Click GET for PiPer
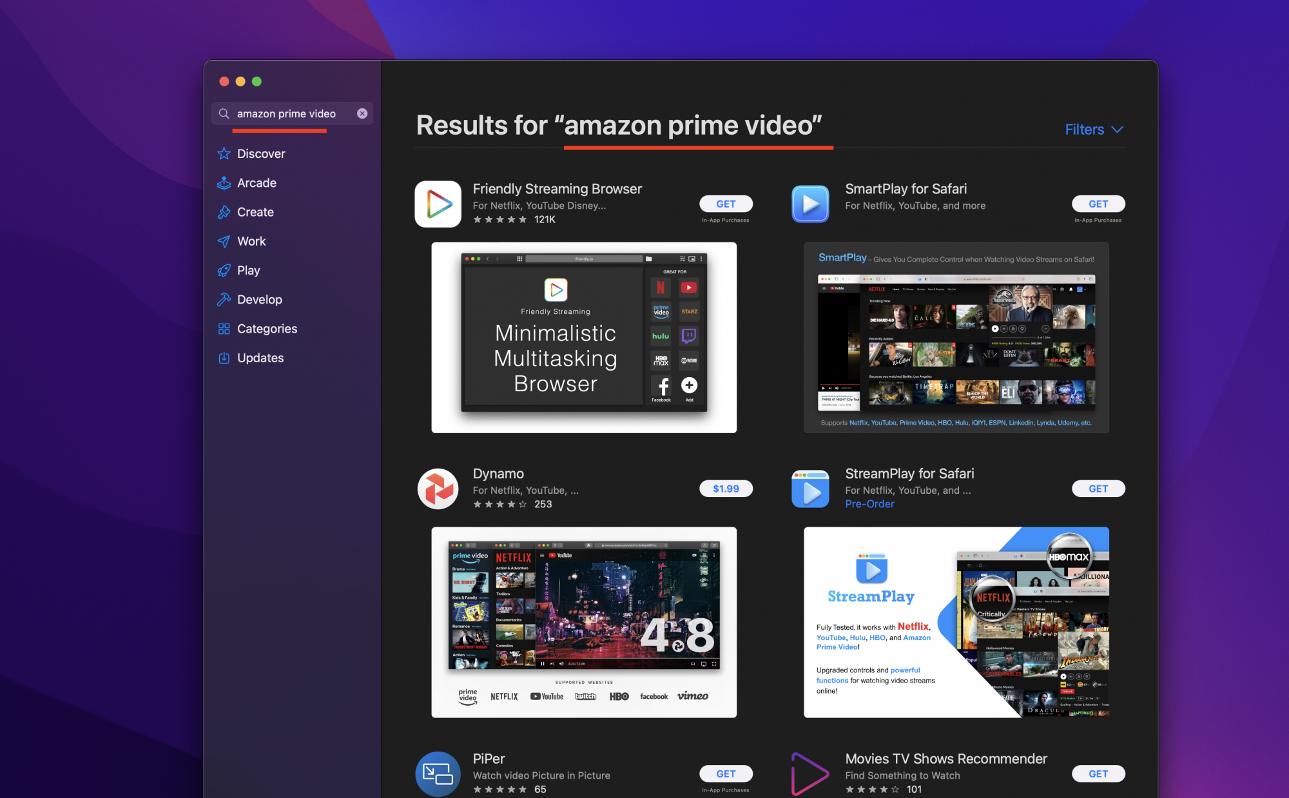This screenshot has width=1289, height=798. pos(726,774)
